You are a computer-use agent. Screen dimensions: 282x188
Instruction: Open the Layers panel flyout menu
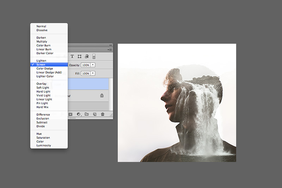[110, 50]
